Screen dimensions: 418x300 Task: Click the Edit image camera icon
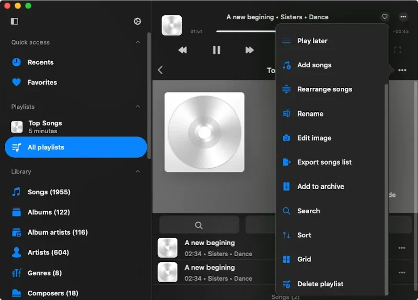[286, 138]
